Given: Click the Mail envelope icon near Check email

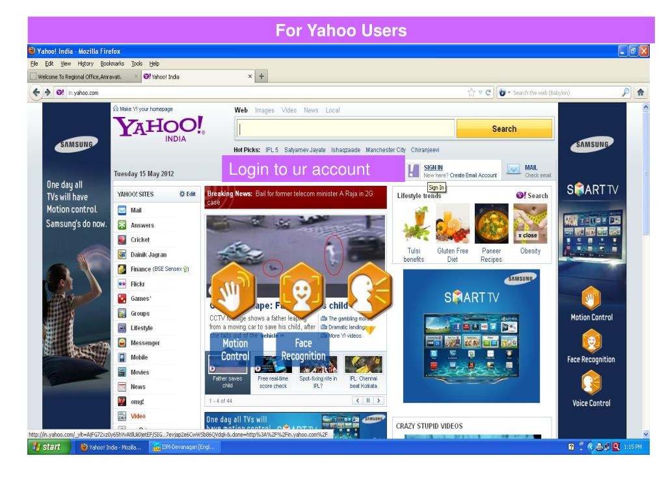Looking at the screenshot, I should click(x=514, y=170).
